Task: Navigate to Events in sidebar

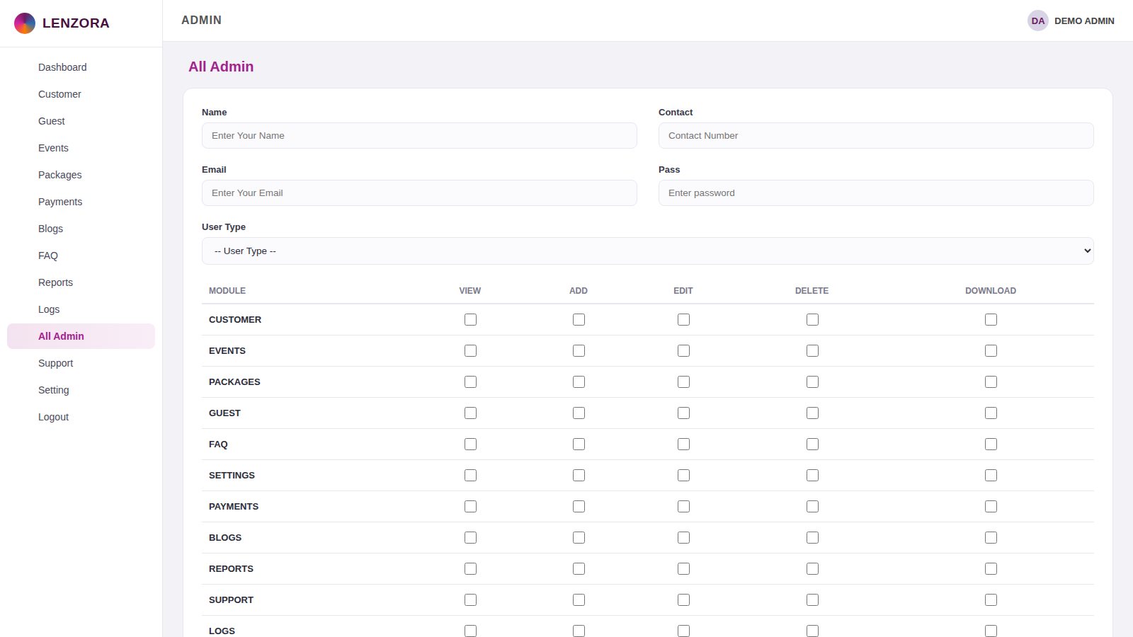Action: click(x=81, y=148)
